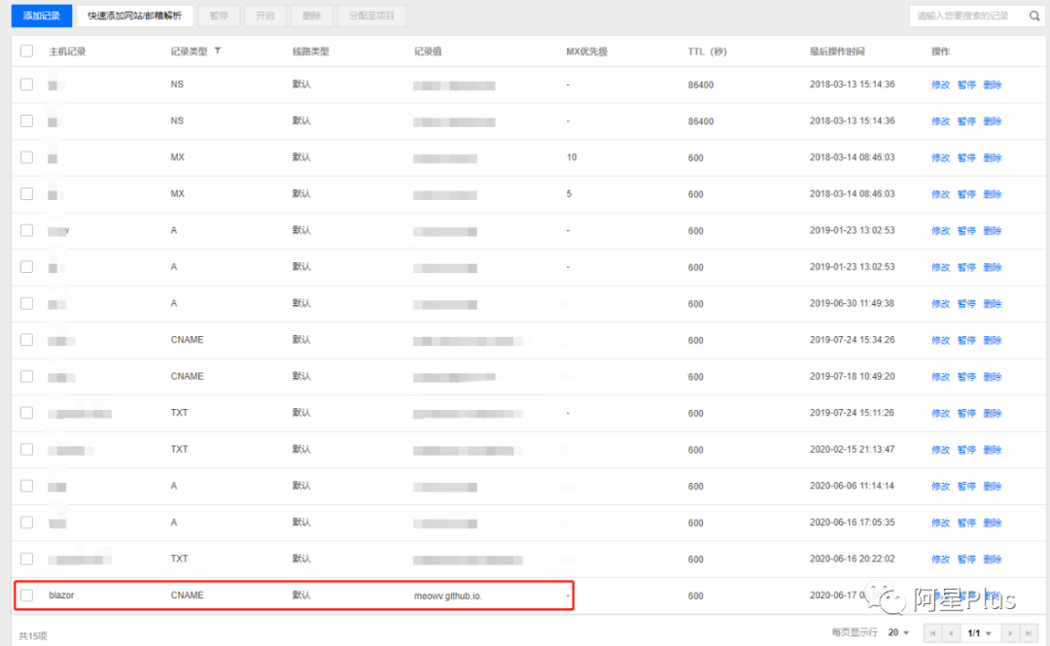Click 修改 in 2019-07-18 10:49:20 row
Image resolution: width=1050 pixels, height=646 pixels.
tap(940, 377)
